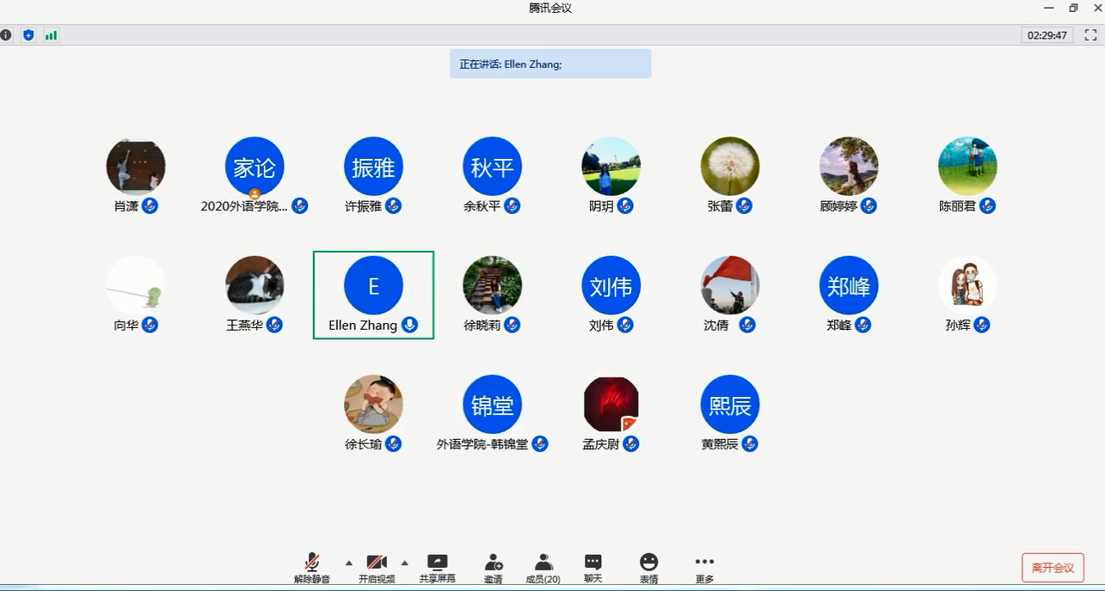1105x591 pixels.
Task: Click the speaking banner for Ellen Zhang
Action: coord(550,64)
